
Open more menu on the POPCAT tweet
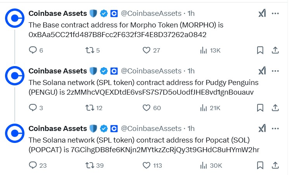coord(275,129)
